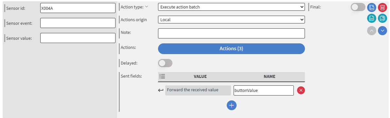Click the buttonValue name field
The height and width of the screenshot is (118, 390).
(x=264, y=91)
